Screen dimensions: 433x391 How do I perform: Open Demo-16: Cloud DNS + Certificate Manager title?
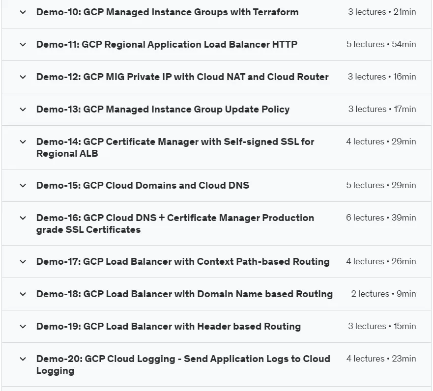click(x=175, y=224)
